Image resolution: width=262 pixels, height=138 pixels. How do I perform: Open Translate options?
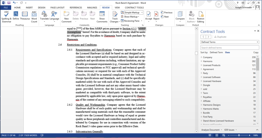pos(44,17)
